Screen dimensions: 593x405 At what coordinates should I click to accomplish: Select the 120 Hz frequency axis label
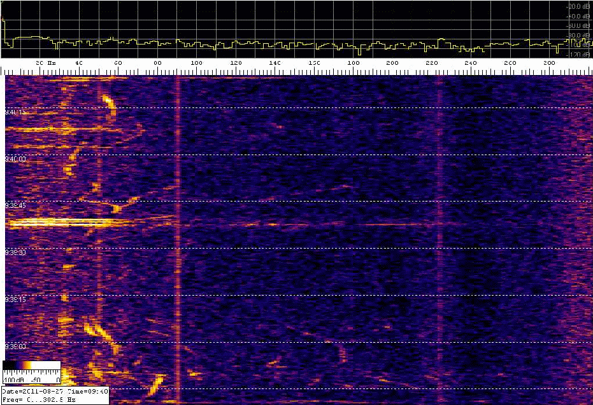[x=236, y=64]
